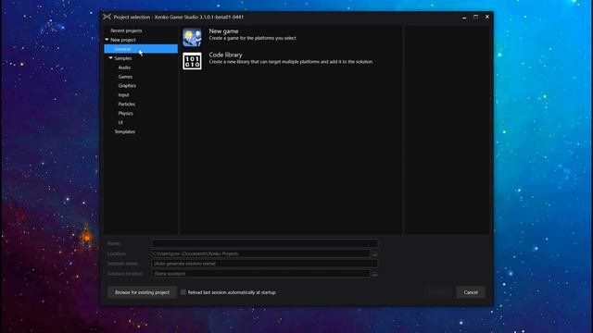Click the New game title text
The image size is (593, 333).
223,31
